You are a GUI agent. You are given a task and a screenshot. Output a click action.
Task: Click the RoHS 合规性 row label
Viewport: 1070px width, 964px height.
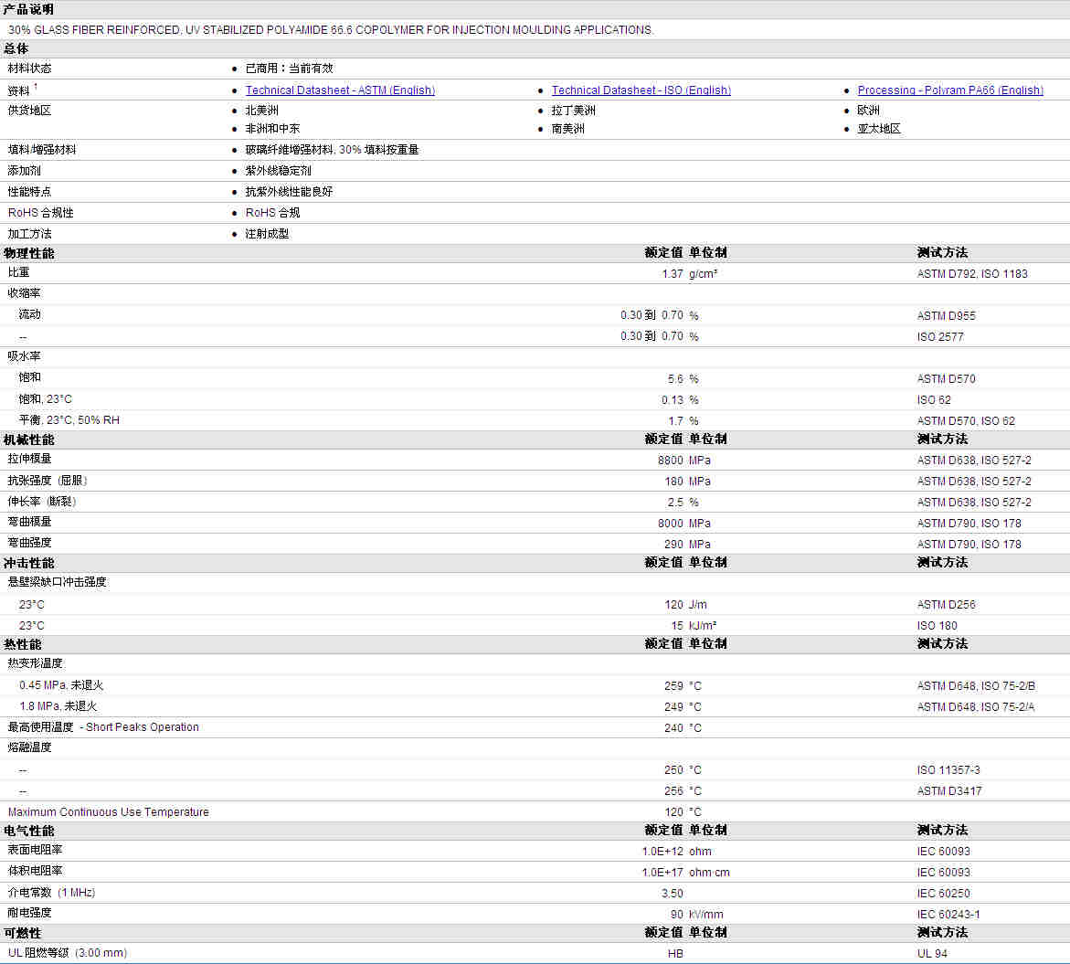coord(40,213)
